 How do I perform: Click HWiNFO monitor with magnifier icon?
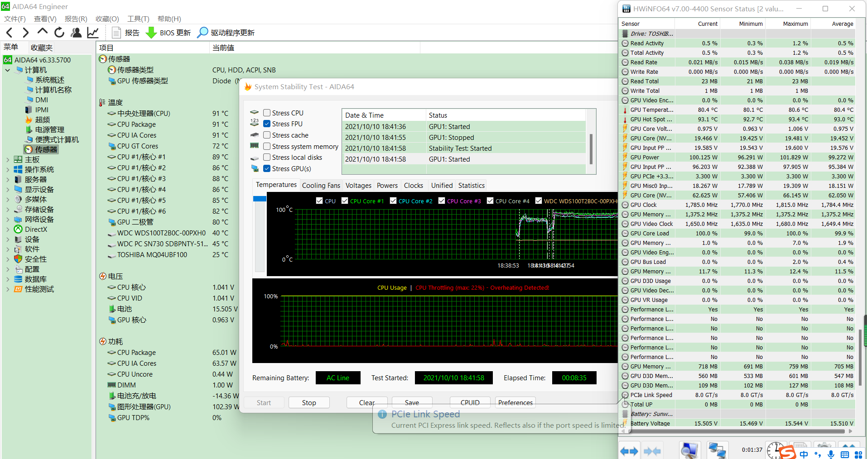pyautogui.click(x=689, y=451)
